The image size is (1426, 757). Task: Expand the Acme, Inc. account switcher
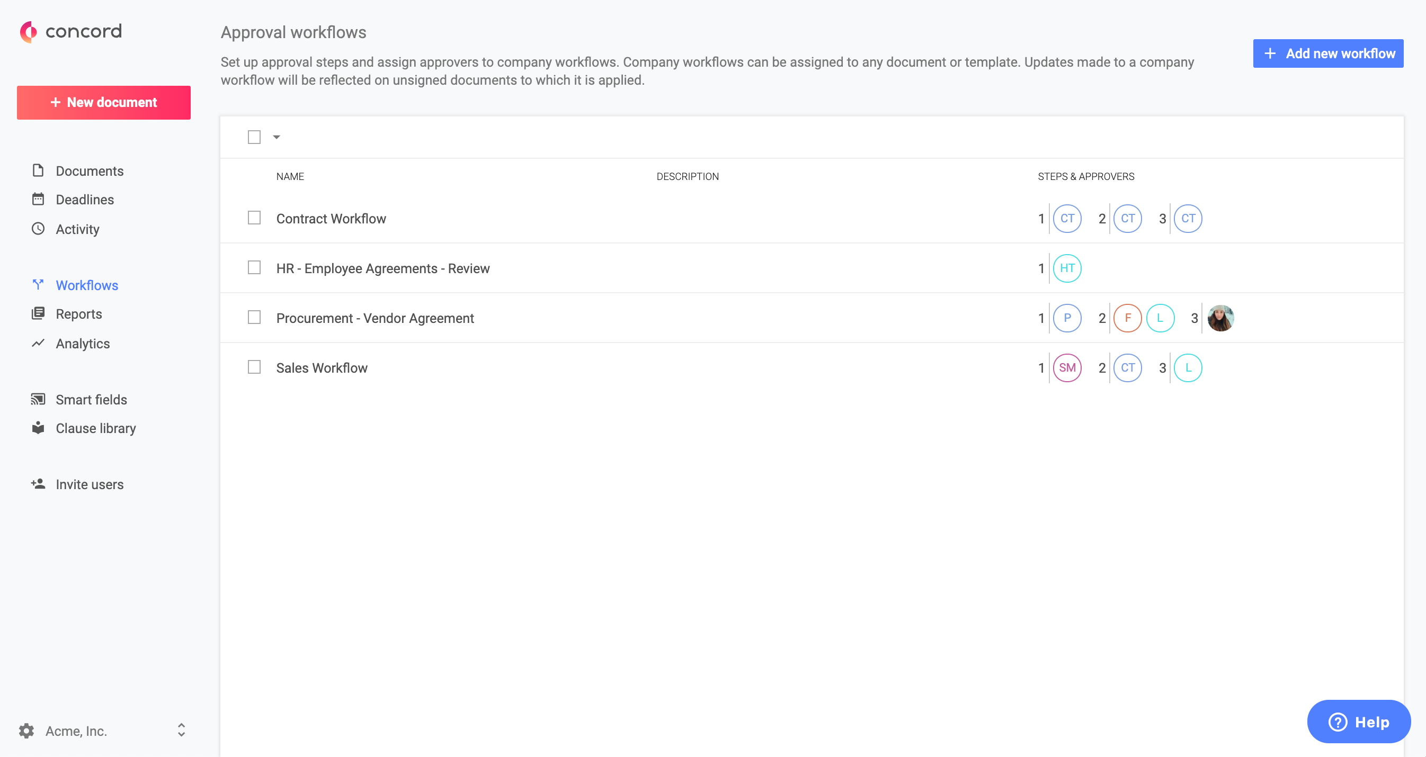(181, 731)
